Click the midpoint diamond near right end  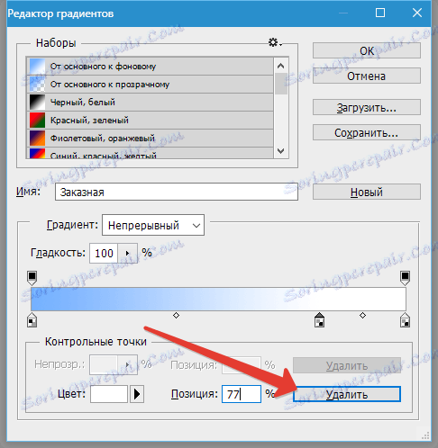[362, 315]
